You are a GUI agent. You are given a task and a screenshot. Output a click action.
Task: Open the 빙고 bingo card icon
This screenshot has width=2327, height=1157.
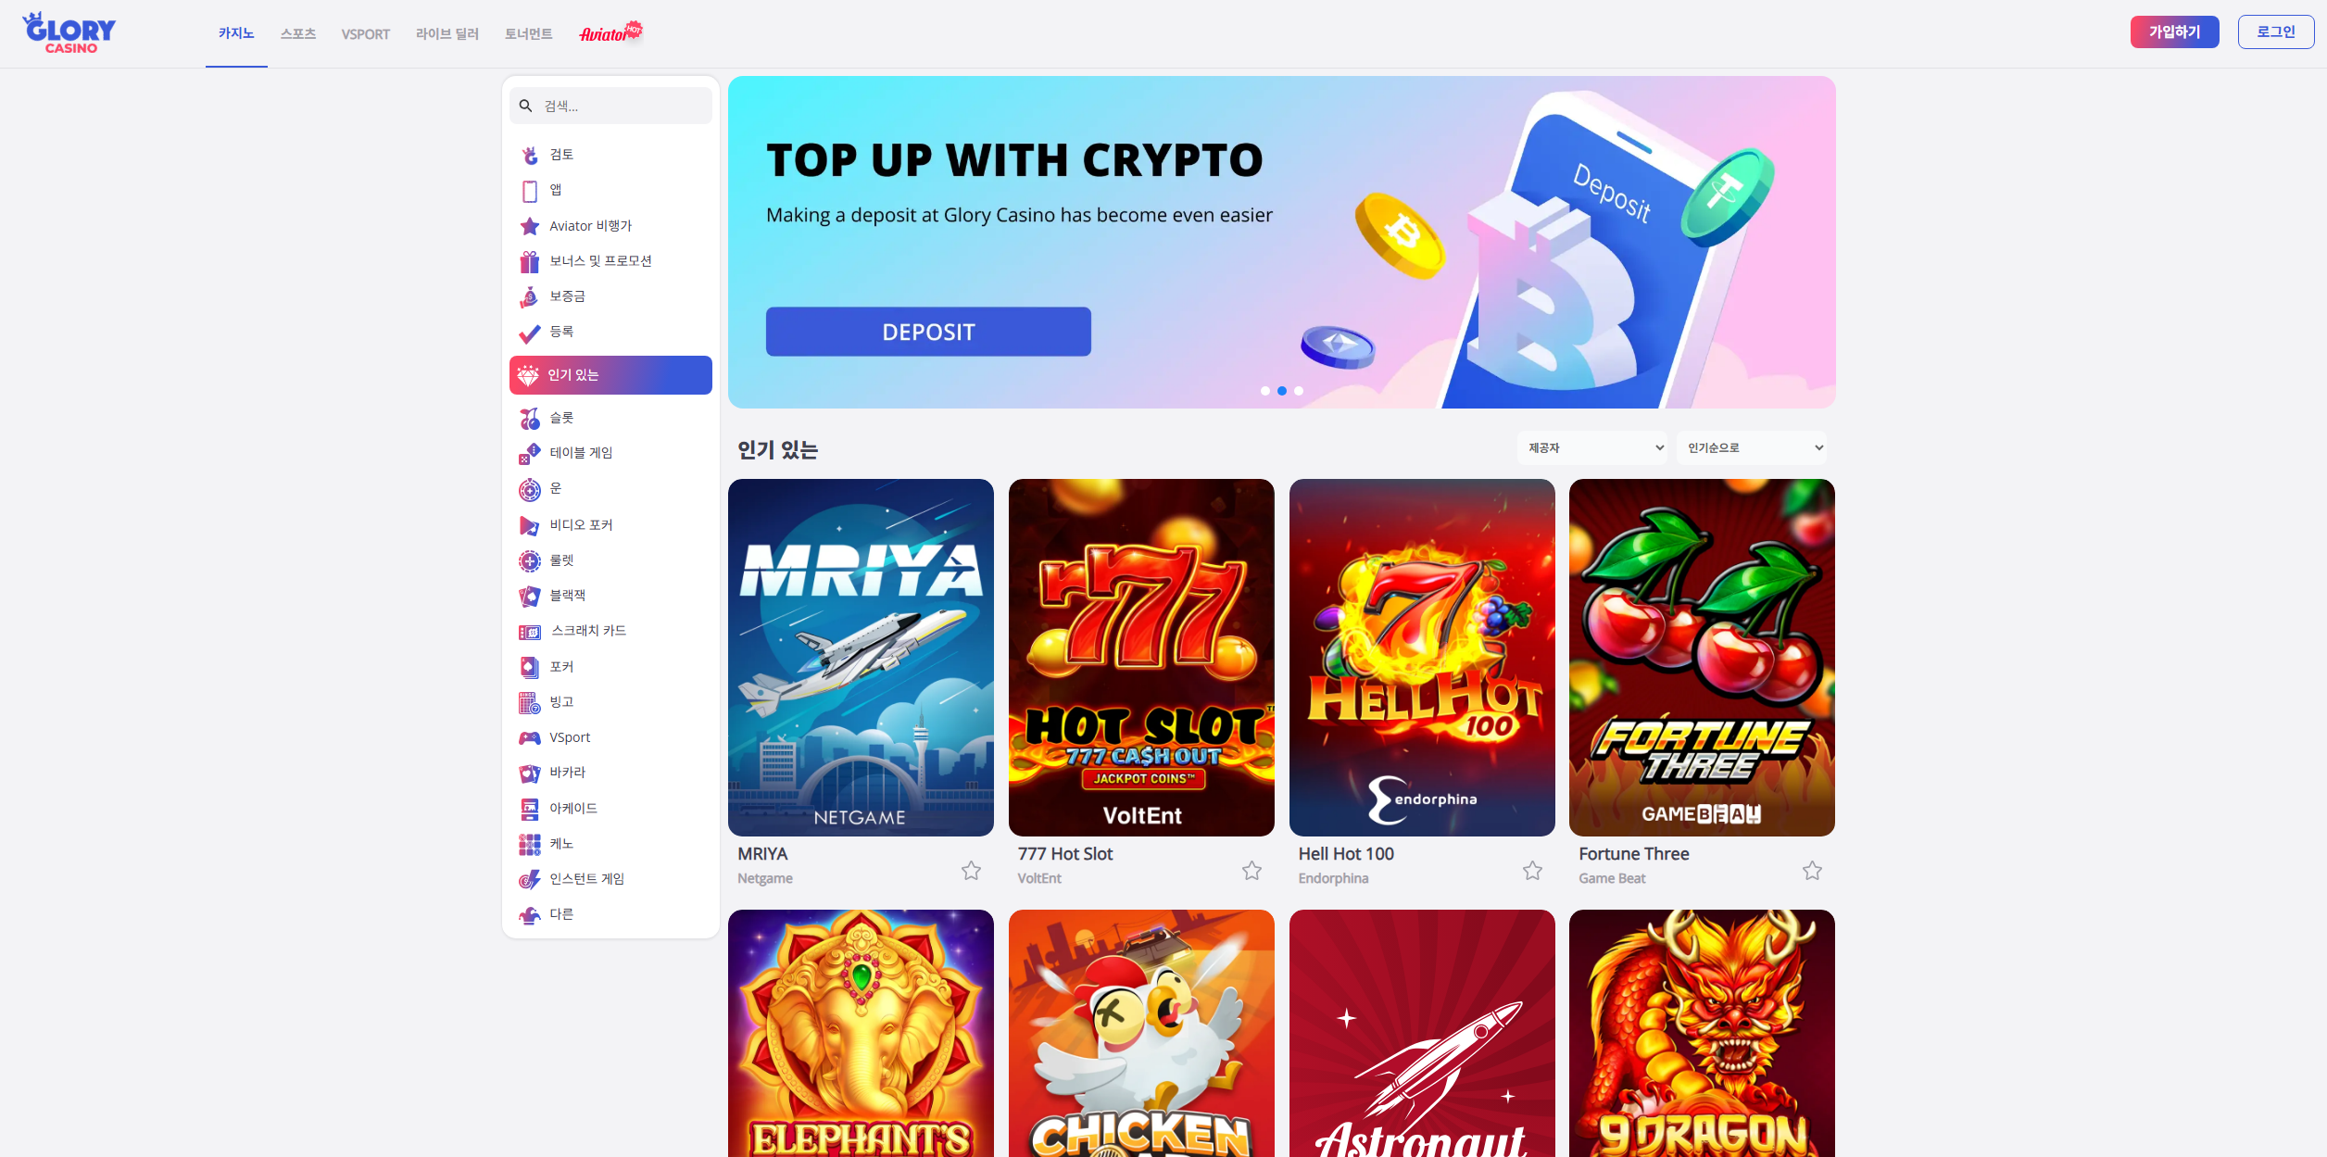529,702
